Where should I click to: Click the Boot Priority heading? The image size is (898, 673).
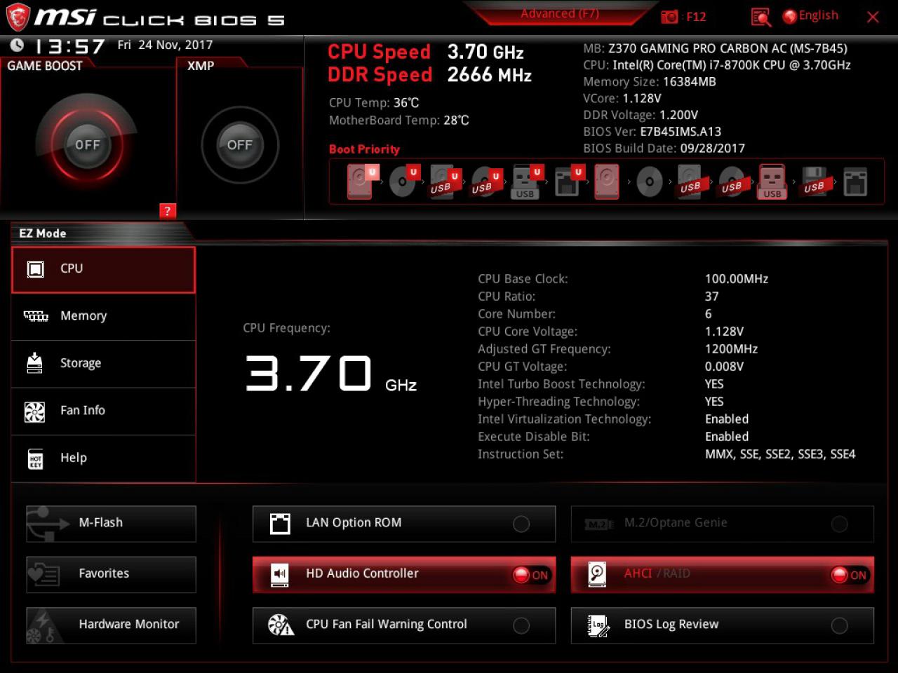pos(364,149)
